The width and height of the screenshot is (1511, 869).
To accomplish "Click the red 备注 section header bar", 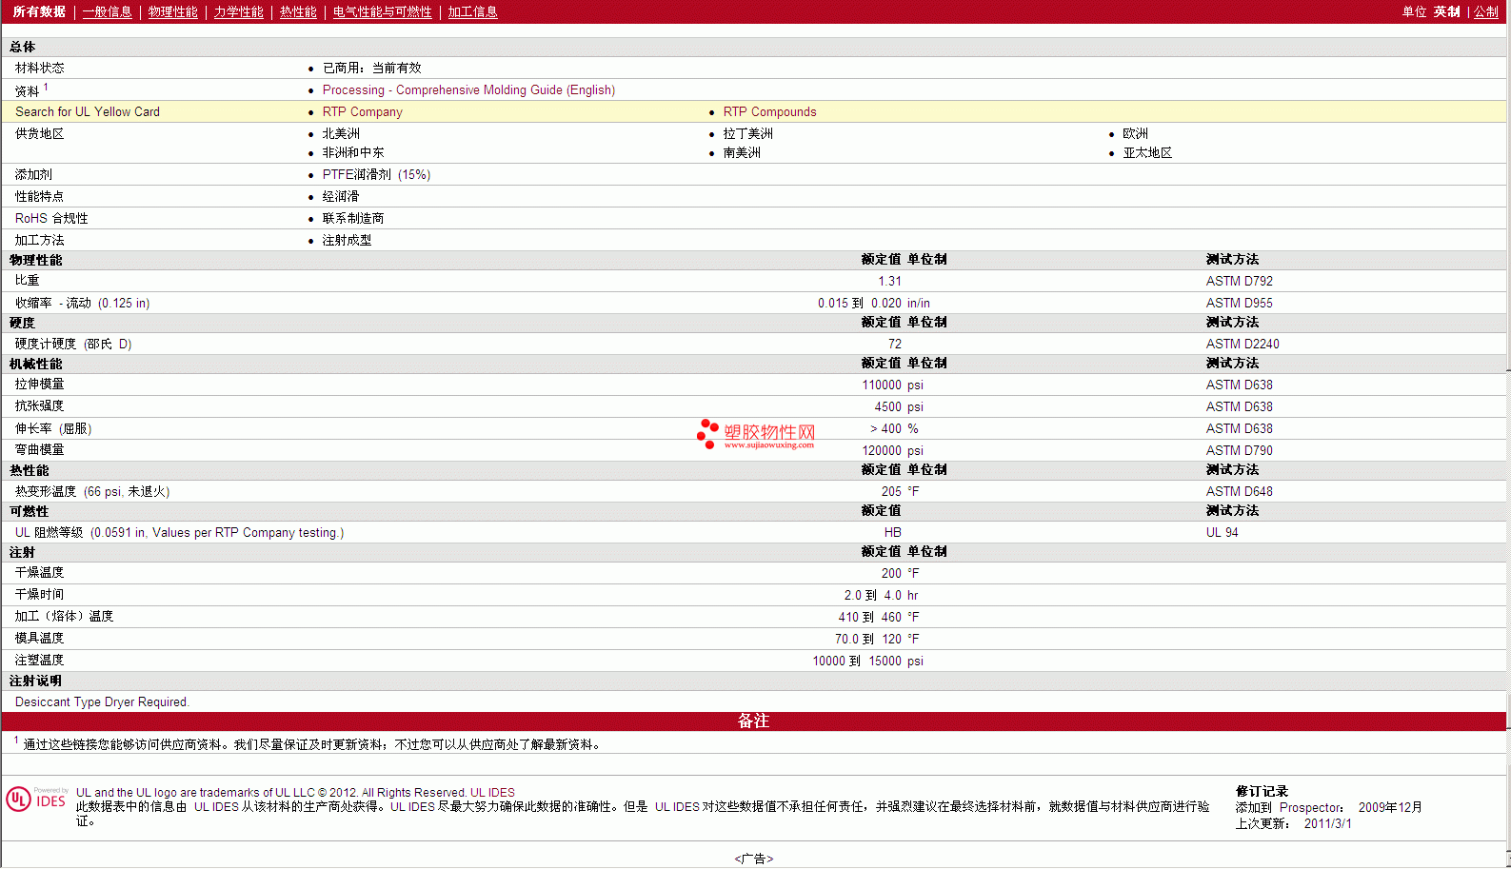I will click(x=753, y=721).
